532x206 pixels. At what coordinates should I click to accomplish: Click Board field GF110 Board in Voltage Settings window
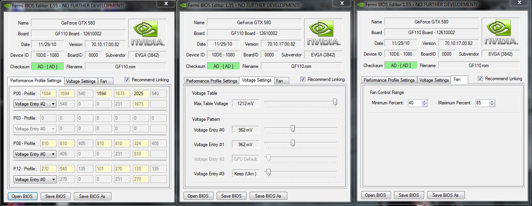254,33
